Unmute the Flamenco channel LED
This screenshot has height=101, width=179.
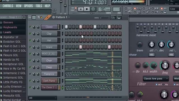30,74
